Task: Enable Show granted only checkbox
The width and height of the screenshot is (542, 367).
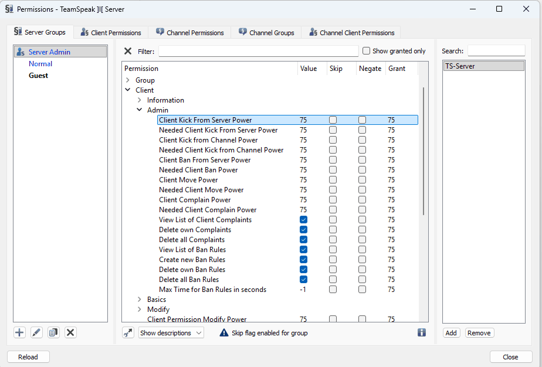Action: pos(366,51)
